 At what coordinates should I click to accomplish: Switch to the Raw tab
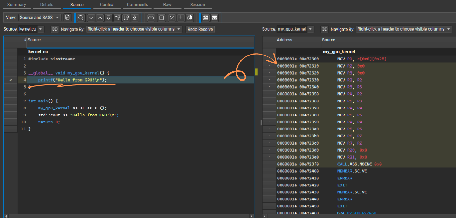click(x=167, y=5)
